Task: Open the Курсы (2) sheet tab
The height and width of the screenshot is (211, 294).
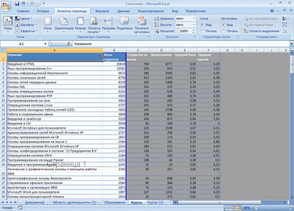Action: click(155, 202)
